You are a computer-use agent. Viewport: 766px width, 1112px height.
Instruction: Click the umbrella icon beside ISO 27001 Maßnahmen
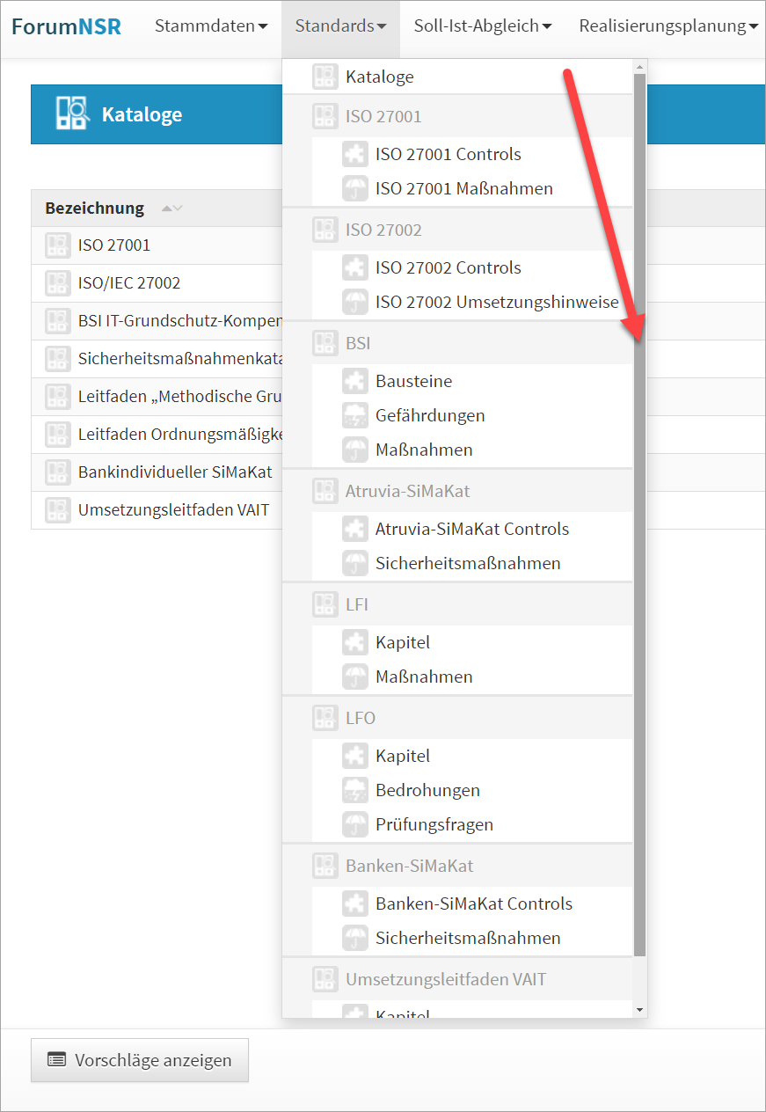pyautogui.click(x=354, y=188)
